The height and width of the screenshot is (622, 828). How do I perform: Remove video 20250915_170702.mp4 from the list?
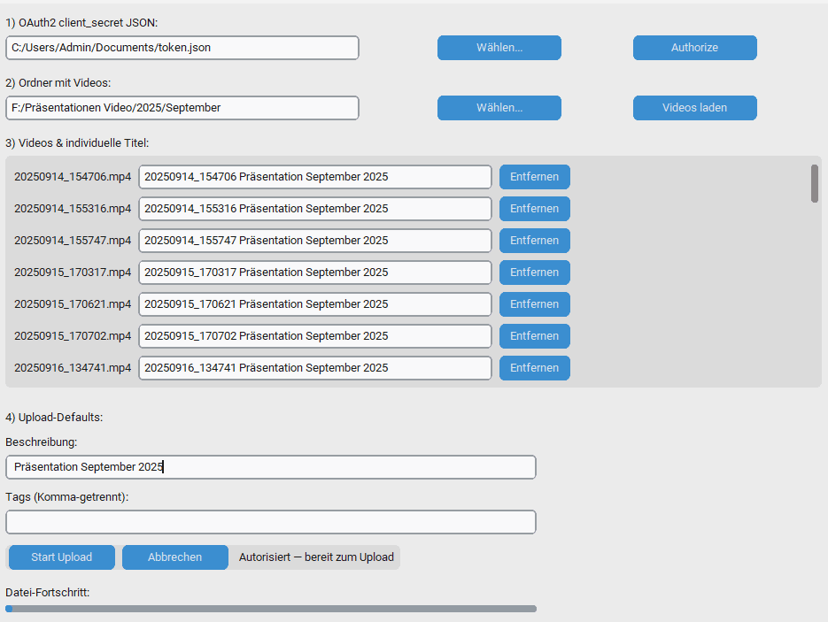534,335
